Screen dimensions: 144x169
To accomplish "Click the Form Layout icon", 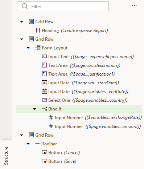I will coord(38,48).
